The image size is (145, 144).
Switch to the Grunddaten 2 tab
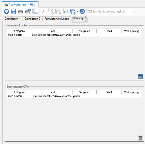[32, 19]
